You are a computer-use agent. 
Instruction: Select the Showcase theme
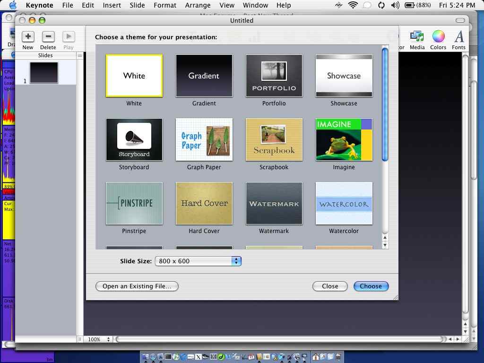pyautogui.click(x=344, y=76)
